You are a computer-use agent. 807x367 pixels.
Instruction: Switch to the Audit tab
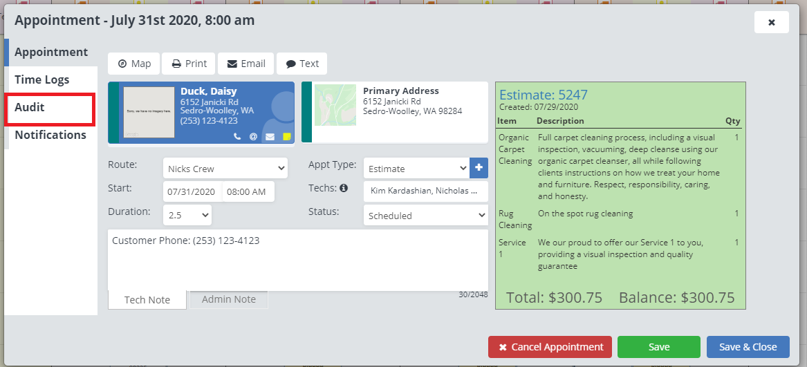click(49, 108)
